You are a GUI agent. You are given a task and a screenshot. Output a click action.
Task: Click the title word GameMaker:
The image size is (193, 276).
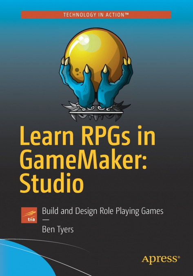coord(83,160)
